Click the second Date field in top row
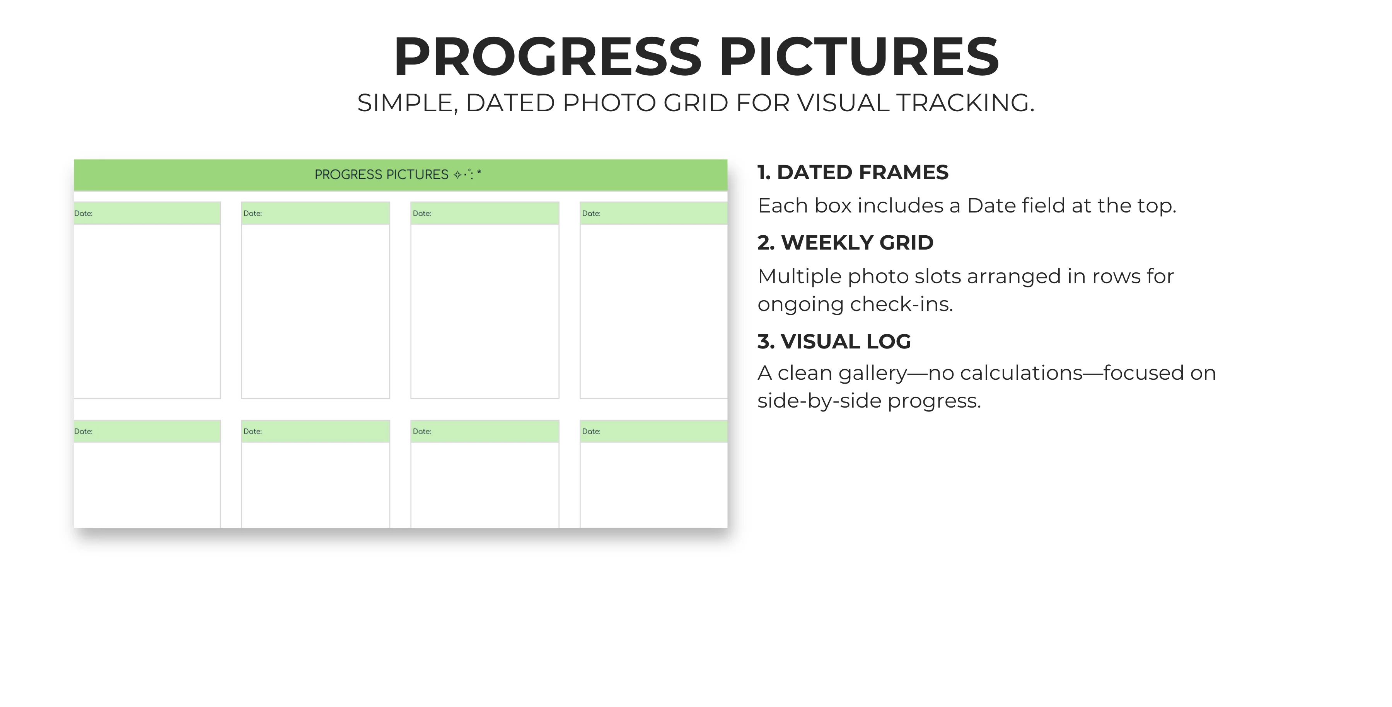Screen dimensions: 1392x707 (316, 213)
